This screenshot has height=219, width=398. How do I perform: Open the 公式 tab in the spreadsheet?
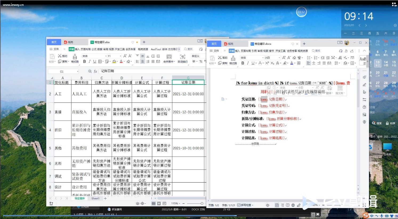[x=94, y=49]
